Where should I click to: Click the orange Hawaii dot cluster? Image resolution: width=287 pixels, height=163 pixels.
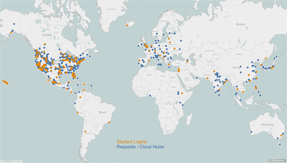tap(5, 82)
